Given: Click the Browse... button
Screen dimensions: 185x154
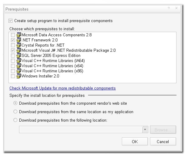Looking at the screenshot, I should pyautogui.click(x=163, y=130).
